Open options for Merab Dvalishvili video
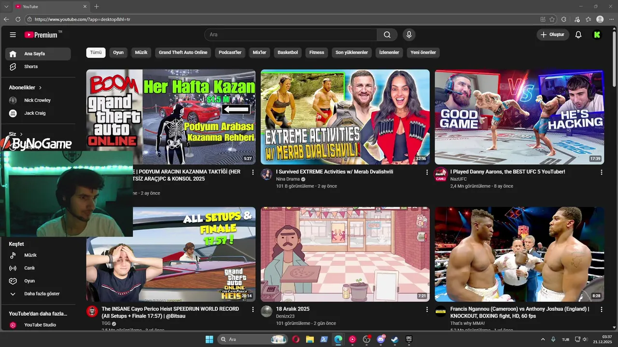 (x=427, y=172)
